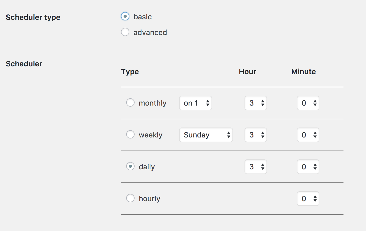
Task: Choose the monthly schedule option
Action: point(130,102)
